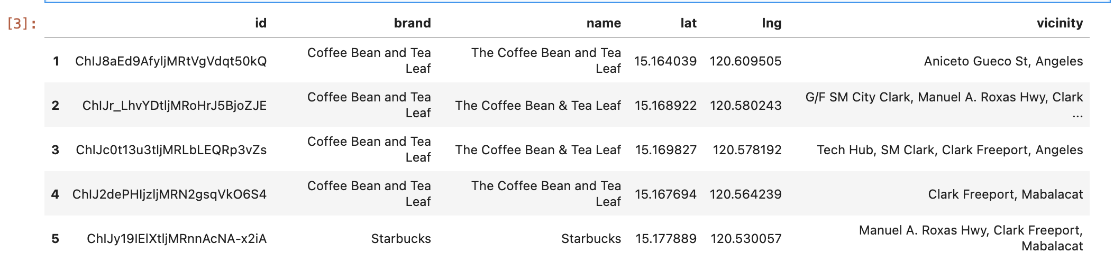1114x262 pixels.
Task: Click the "Clark Freeport, Mabalacat" vicinity in row 4
Action: tap(1005, 194)
